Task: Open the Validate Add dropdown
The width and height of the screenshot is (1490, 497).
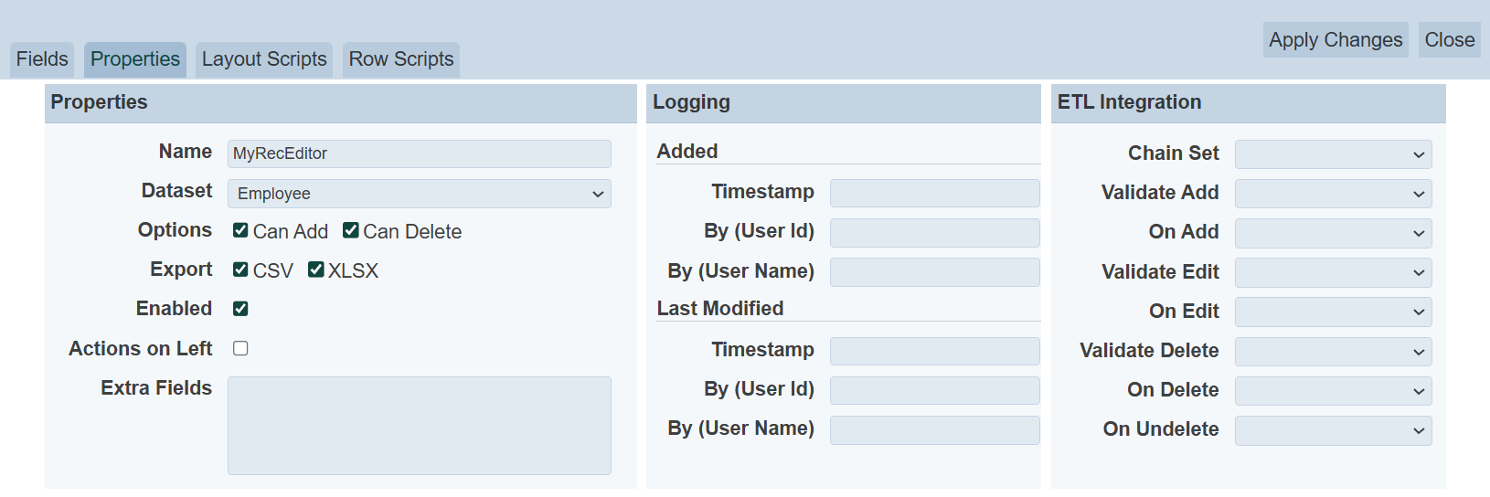Action: click(x=1333, y=194)
